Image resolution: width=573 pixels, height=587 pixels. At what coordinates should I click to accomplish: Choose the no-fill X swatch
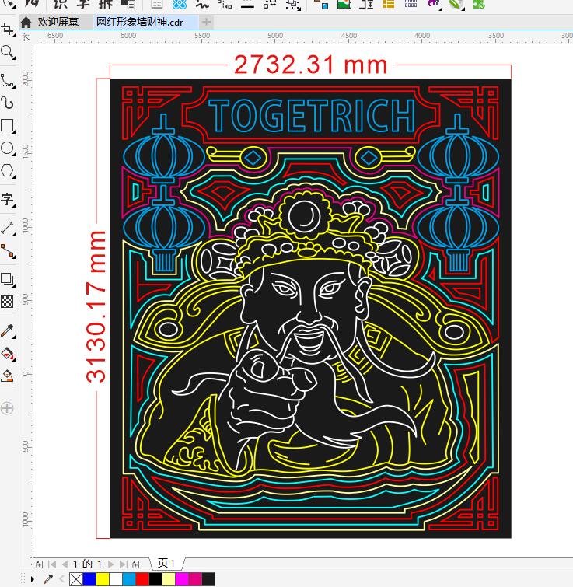76,579
